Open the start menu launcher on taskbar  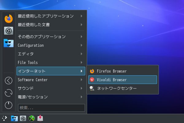(x=5, y=118)
